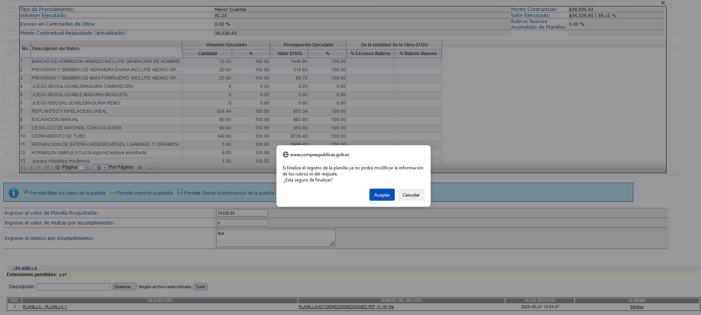This screenshot has width=701, height=315.
Task: Click Eliminar link for Planilla 1
Action: pos(637,307)
